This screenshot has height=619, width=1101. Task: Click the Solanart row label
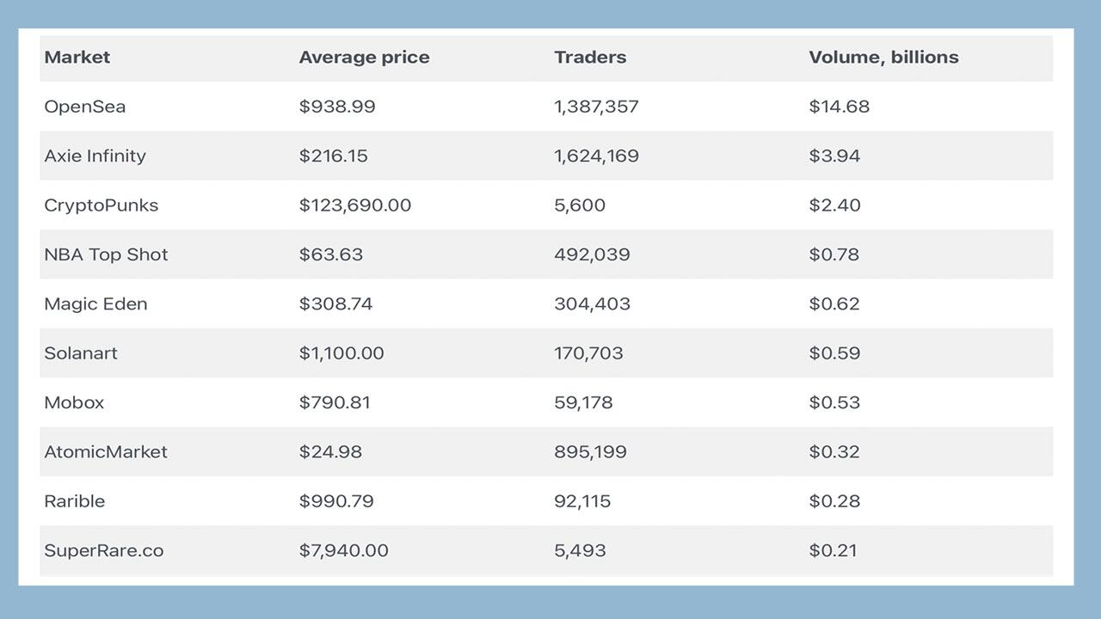pos(81,353)
